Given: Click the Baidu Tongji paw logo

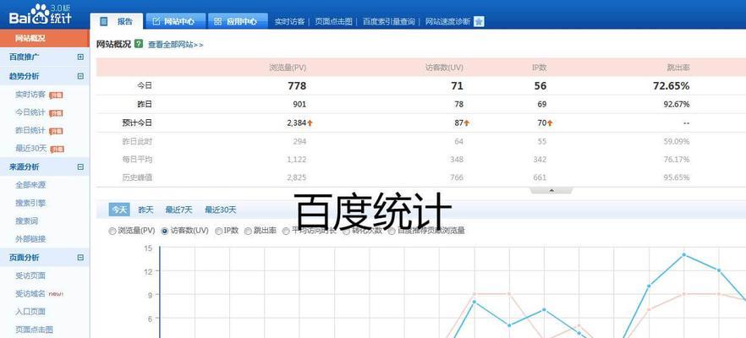Looking at the screenshot, I should (41, 14).
